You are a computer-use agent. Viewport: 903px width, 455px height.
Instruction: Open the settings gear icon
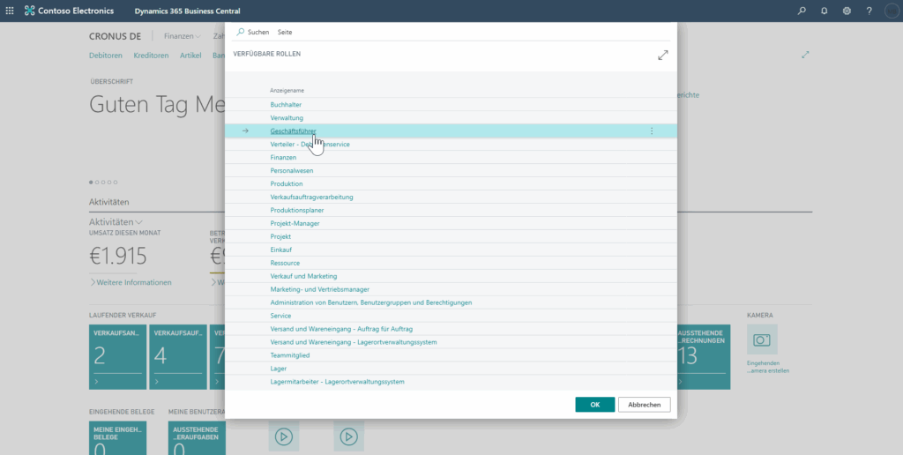(x=847, y=11)
